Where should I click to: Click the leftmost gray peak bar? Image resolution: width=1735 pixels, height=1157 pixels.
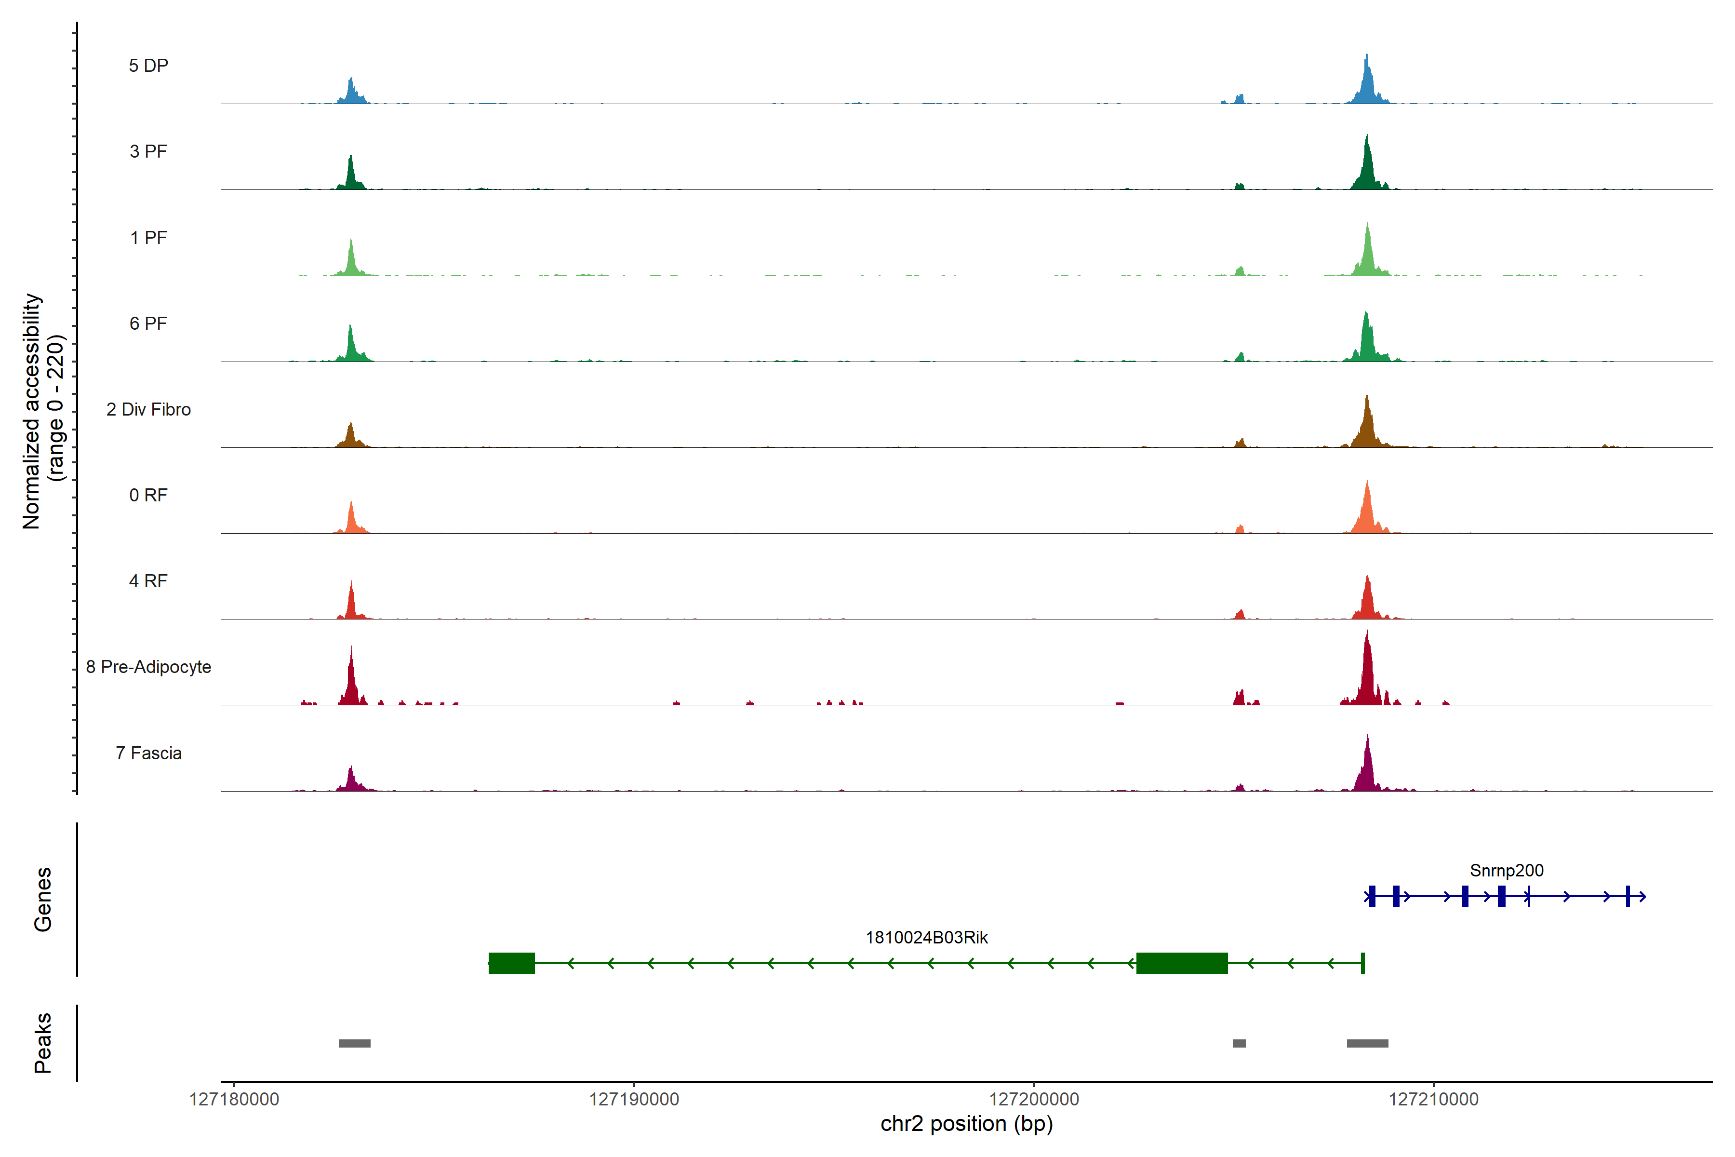point(354,1043)
